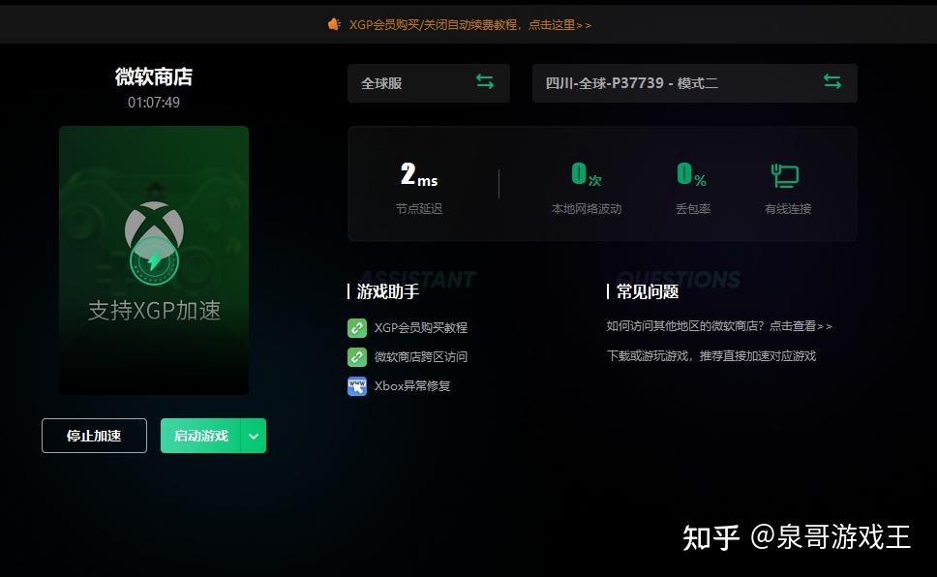Click the wired connection icon above 有线连接
Image resolution: width=937 pixels, height=577 pixels.
pos(786,175)
